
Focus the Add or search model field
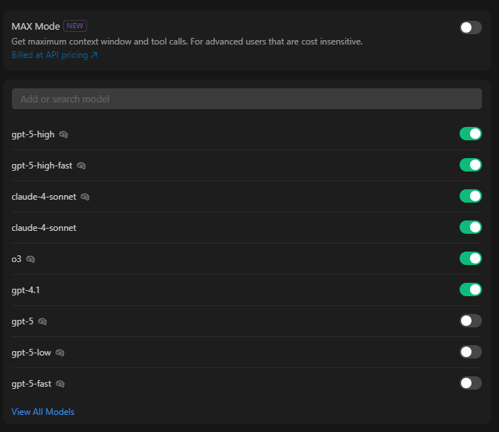pos(247,99)
